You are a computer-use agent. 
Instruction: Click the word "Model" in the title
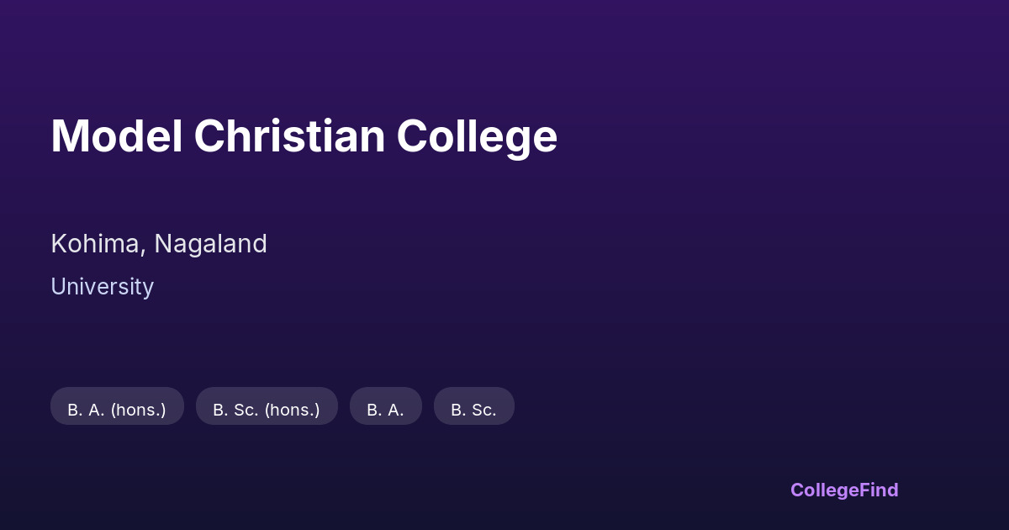click(x=117, y=136)
